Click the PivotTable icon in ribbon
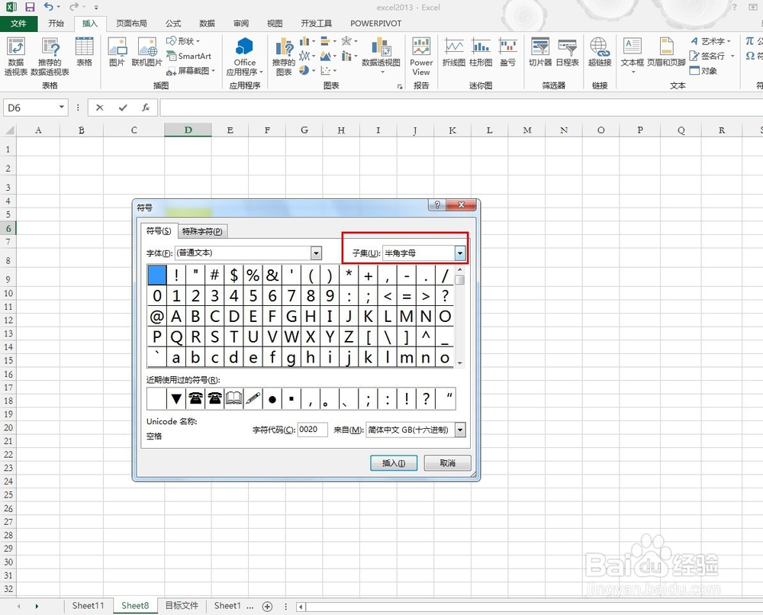This screenshot has height=615, width=763. pos(15,56)
